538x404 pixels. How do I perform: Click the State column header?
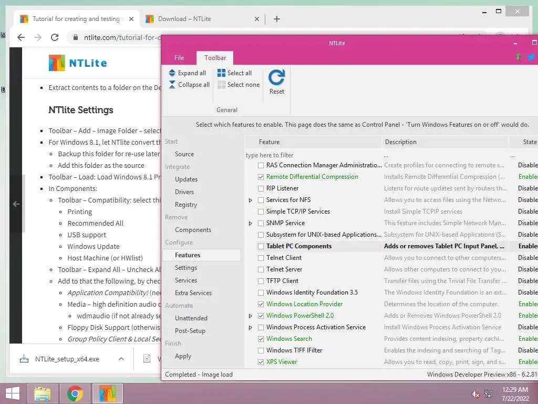pyautogui.click(x=524, y=142)
